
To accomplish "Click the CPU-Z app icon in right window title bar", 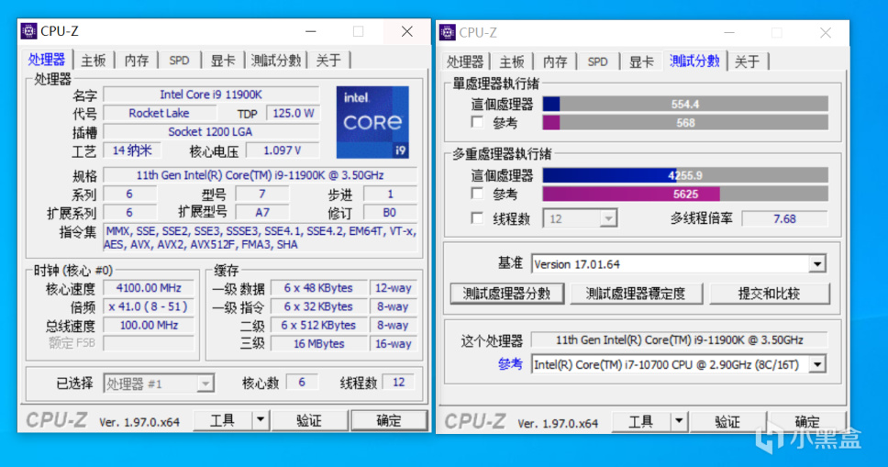I will 448,32.
